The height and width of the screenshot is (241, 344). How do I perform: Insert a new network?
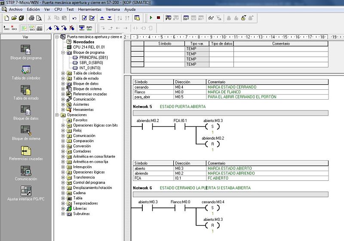[6, 28]
